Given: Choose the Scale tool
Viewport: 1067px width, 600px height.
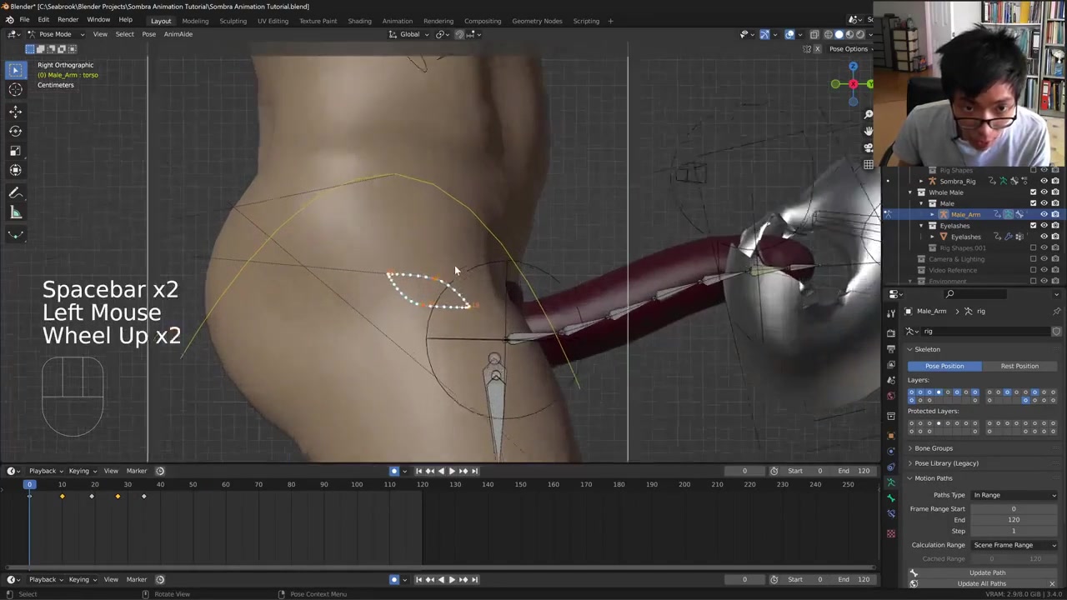Looking at the screenshot, I should tap(15, 151).
